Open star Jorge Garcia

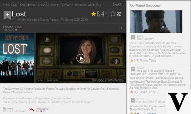pyautogui.click(x=19, y=102)
